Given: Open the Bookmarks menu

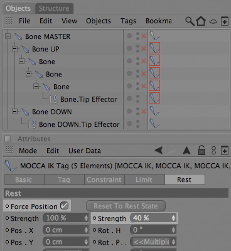Looking at the screenshot, I should pyautogui.click(x=159, y=21).
